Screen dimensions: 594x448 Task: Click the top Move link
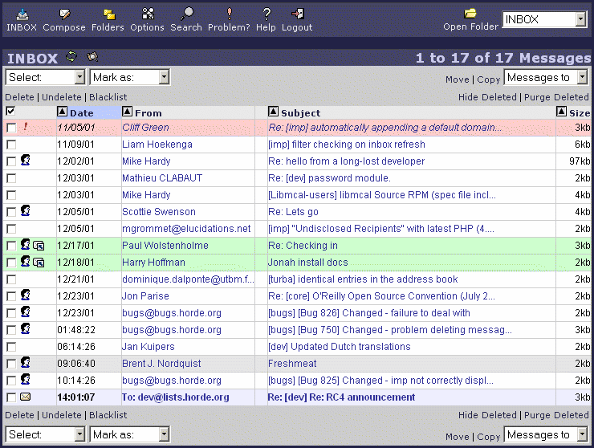(x=458, y=79)
